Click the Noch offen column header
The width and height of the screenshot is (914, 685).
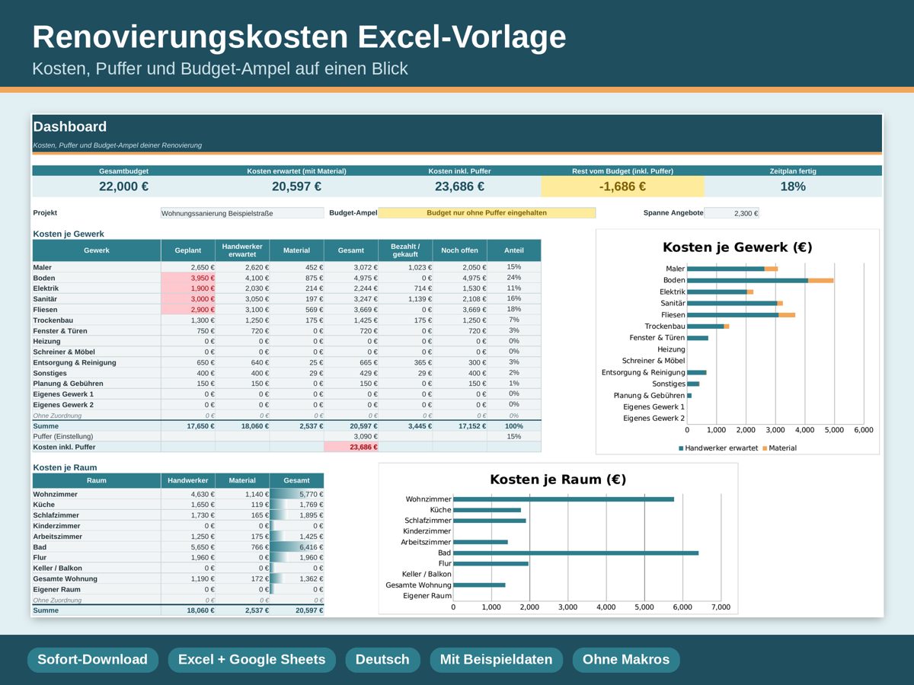pyautogui.click(x=460, y=250)
